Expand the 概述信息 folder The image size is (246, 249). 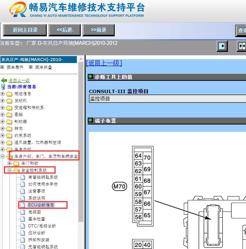pyautogui.click(x=3, y=94)
